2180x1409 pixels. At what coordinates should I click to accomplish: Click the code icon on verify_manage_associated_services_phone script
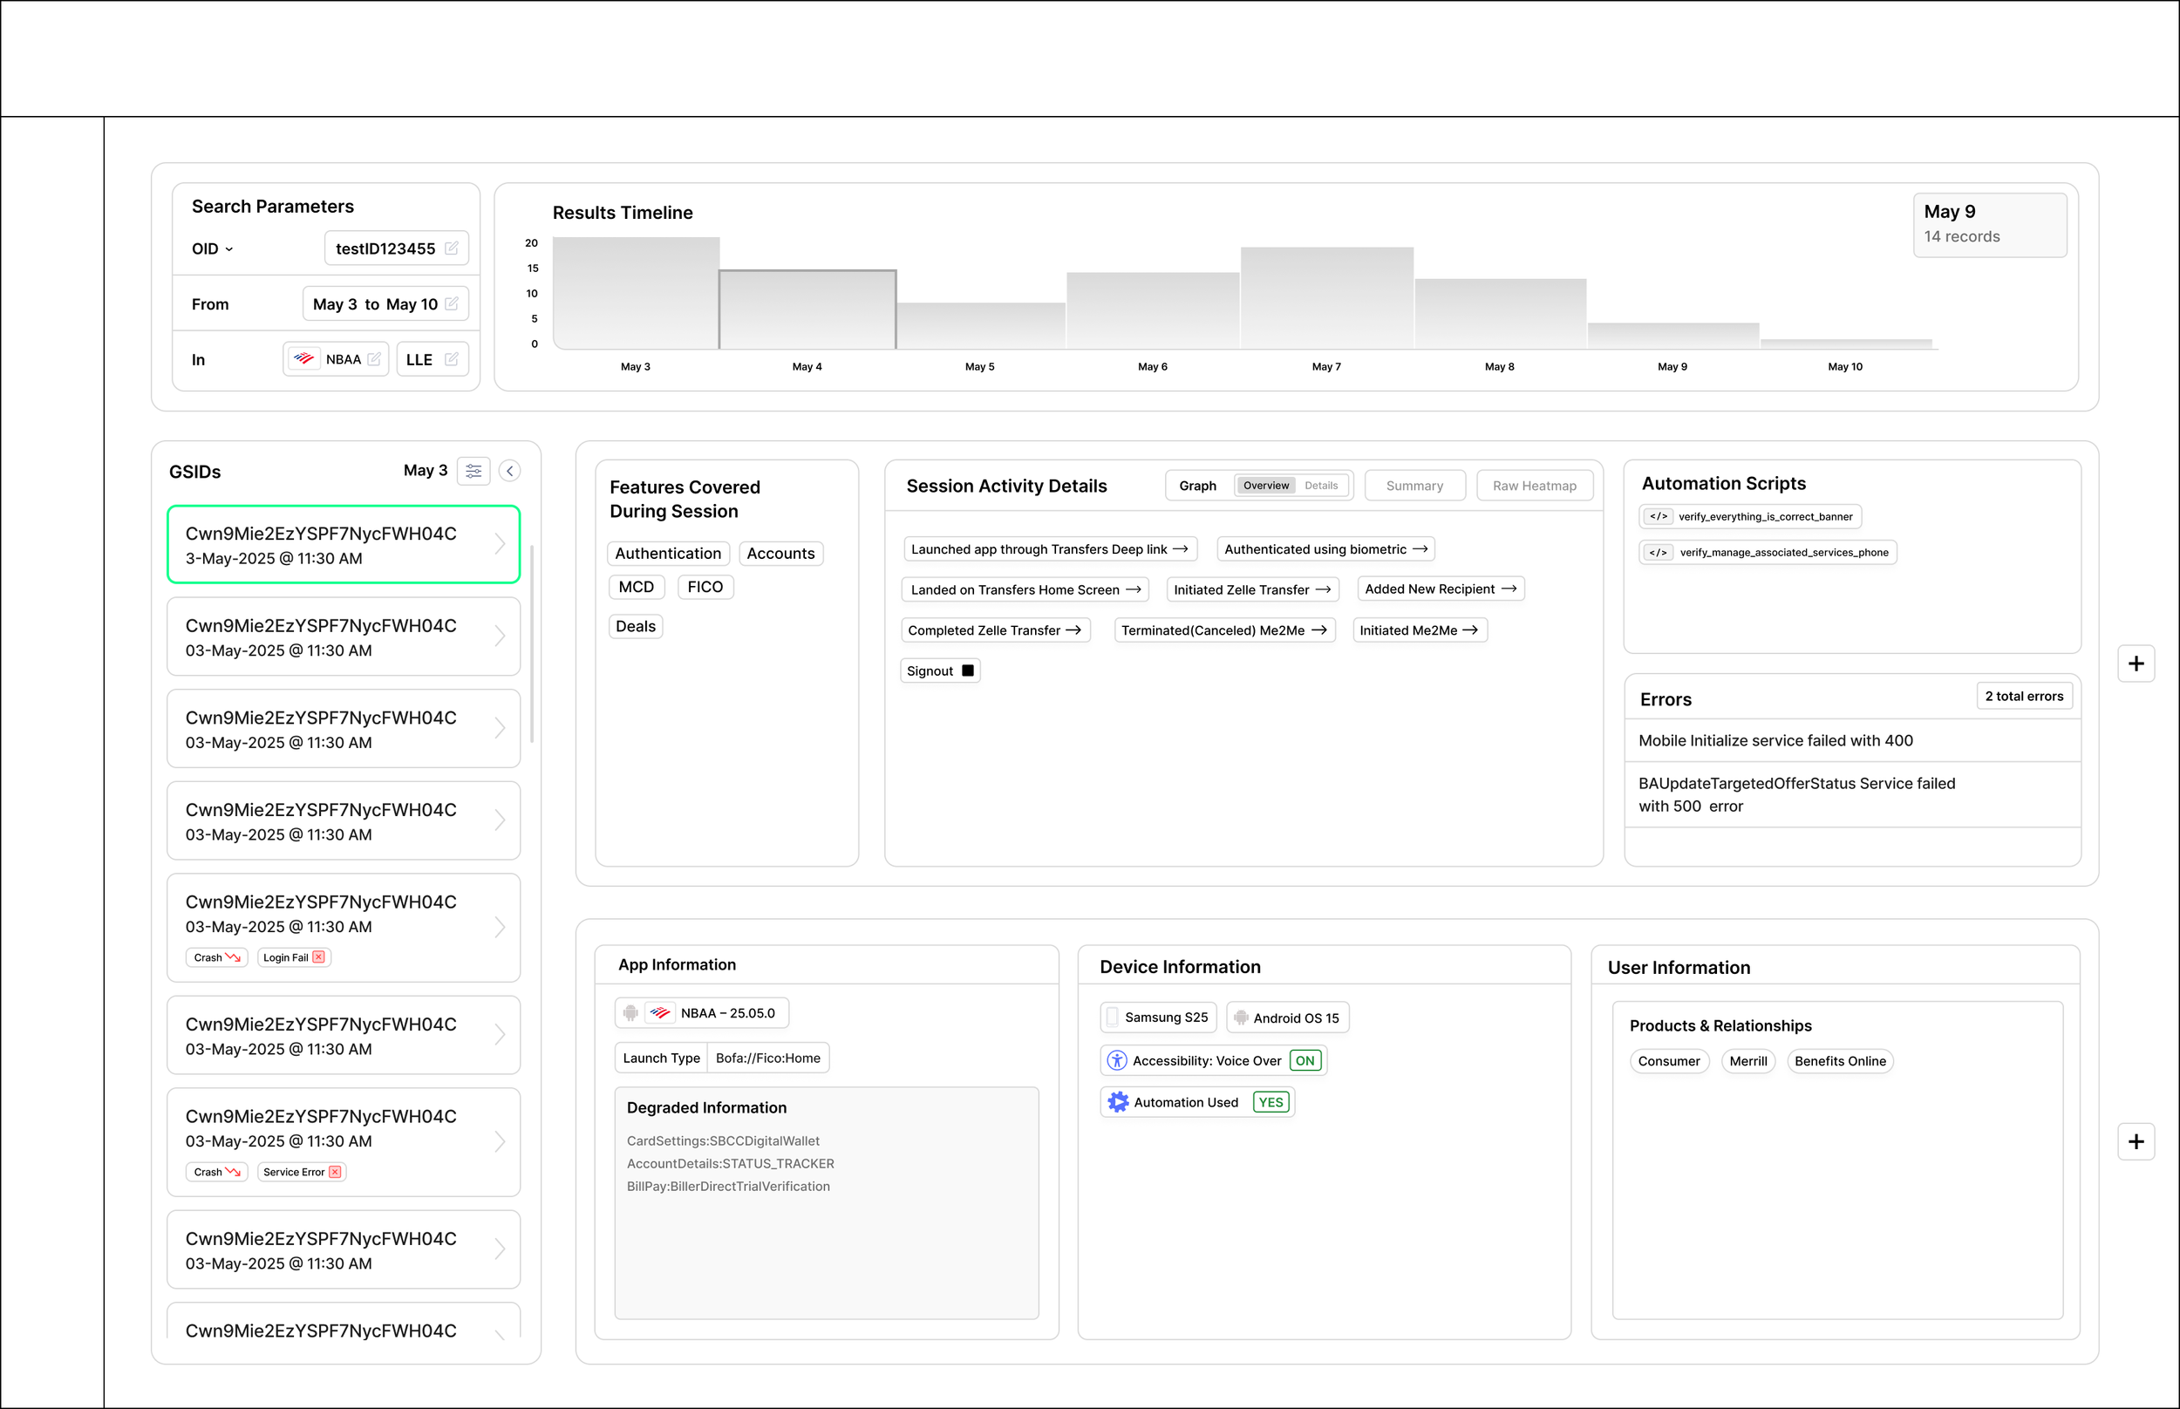click(1658, 552)
